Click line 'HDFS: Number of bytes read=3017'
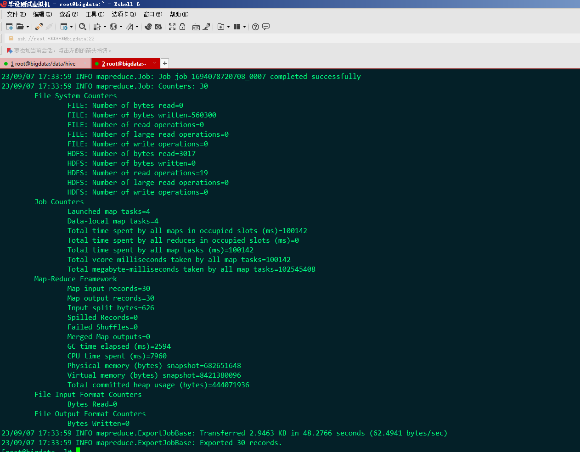This screenshot has width=580, height=452. 131,154
